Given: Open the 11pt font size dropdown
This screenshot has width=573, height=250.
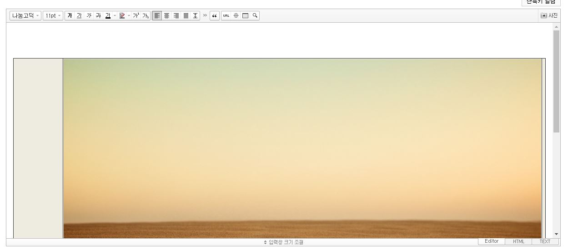Looking at the screenshot, I should tap(53, 15).
